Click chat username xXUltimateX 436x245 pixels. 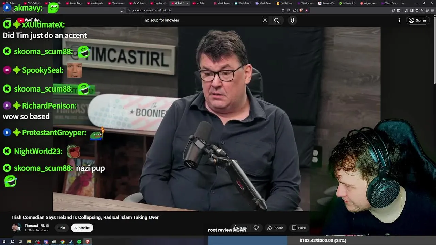point(43,24)
